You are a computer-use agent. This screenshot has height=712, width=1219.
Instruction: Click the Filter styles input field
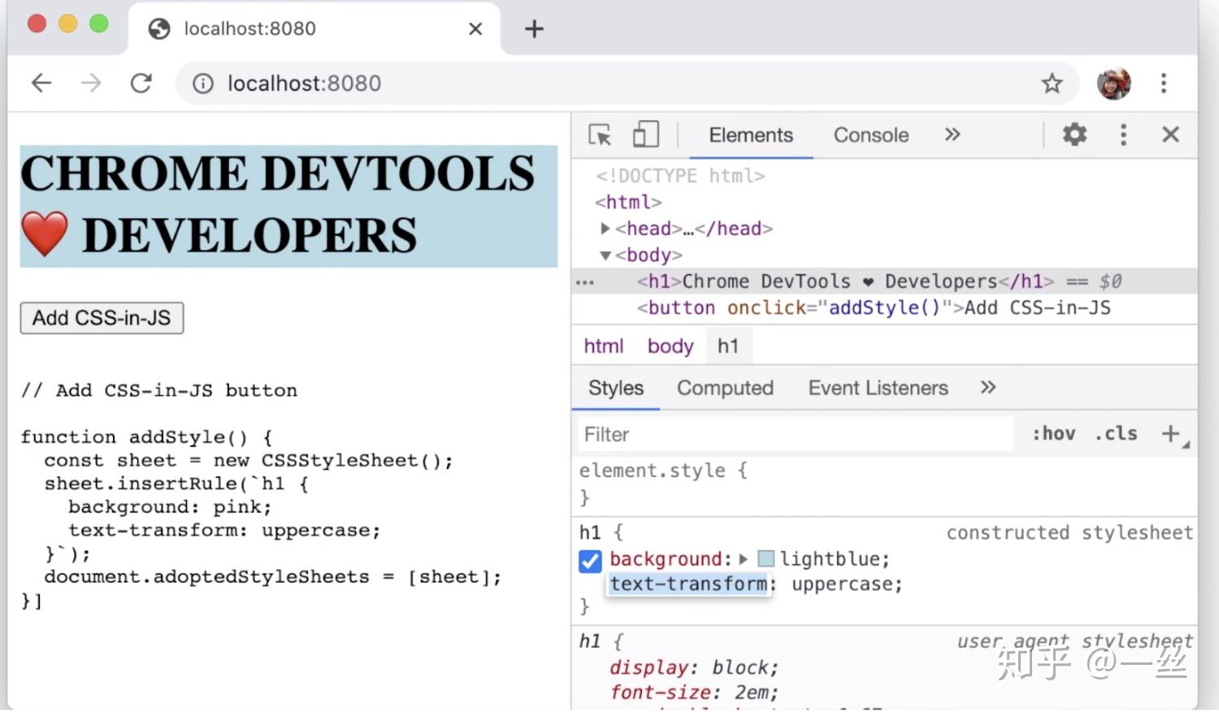click(796, 435)
